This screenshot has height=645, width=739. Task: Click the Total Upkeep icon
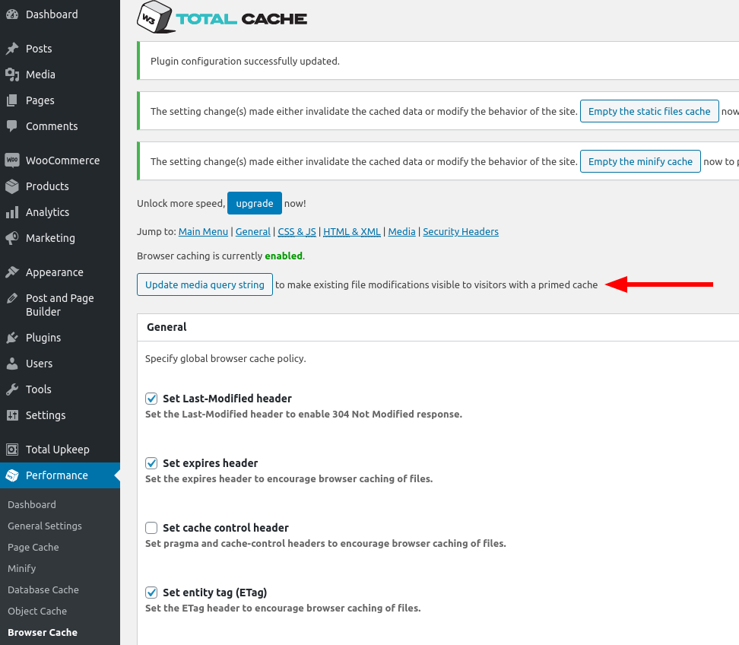tap(12, 450)
